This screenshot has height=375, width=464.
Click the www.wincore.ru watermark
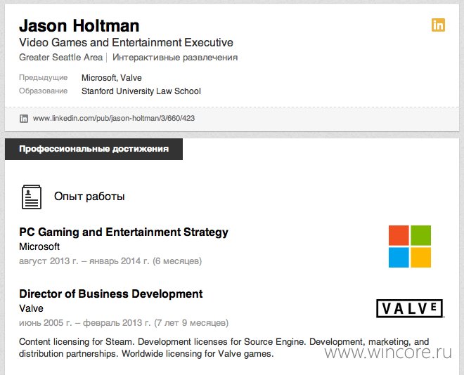click(x=388, y=353)
